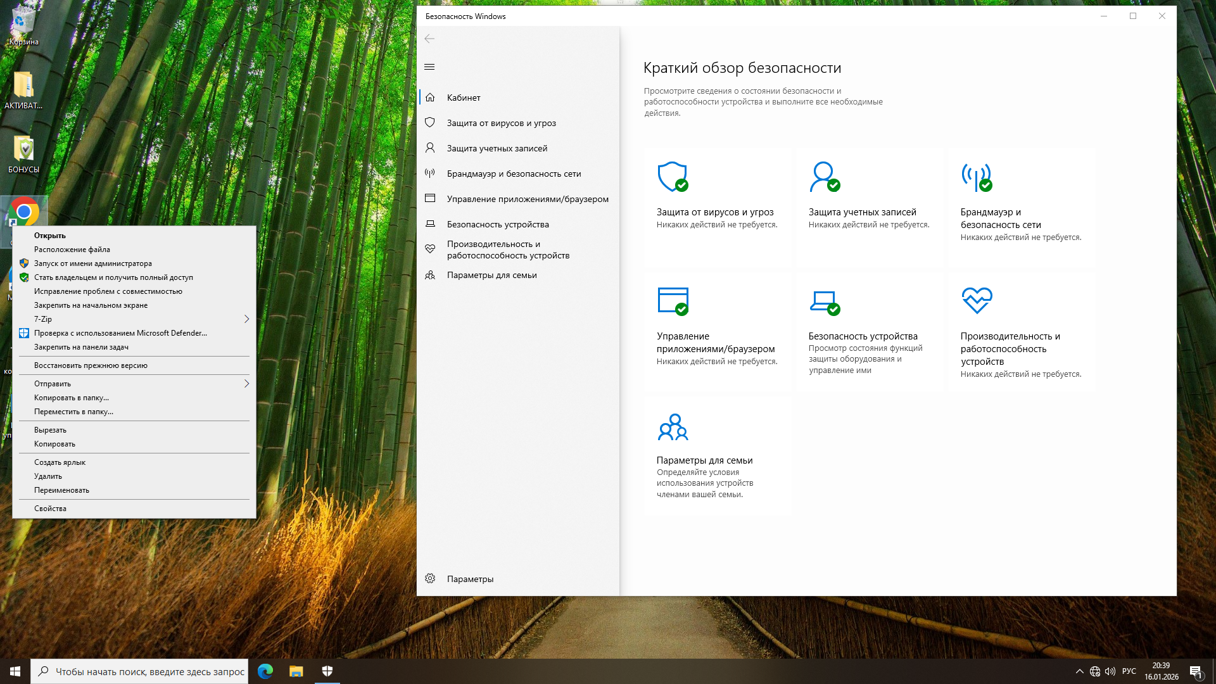Select Свойства in context menu
This screenshot has height=684, width=1216.
[x=51, y=509]
